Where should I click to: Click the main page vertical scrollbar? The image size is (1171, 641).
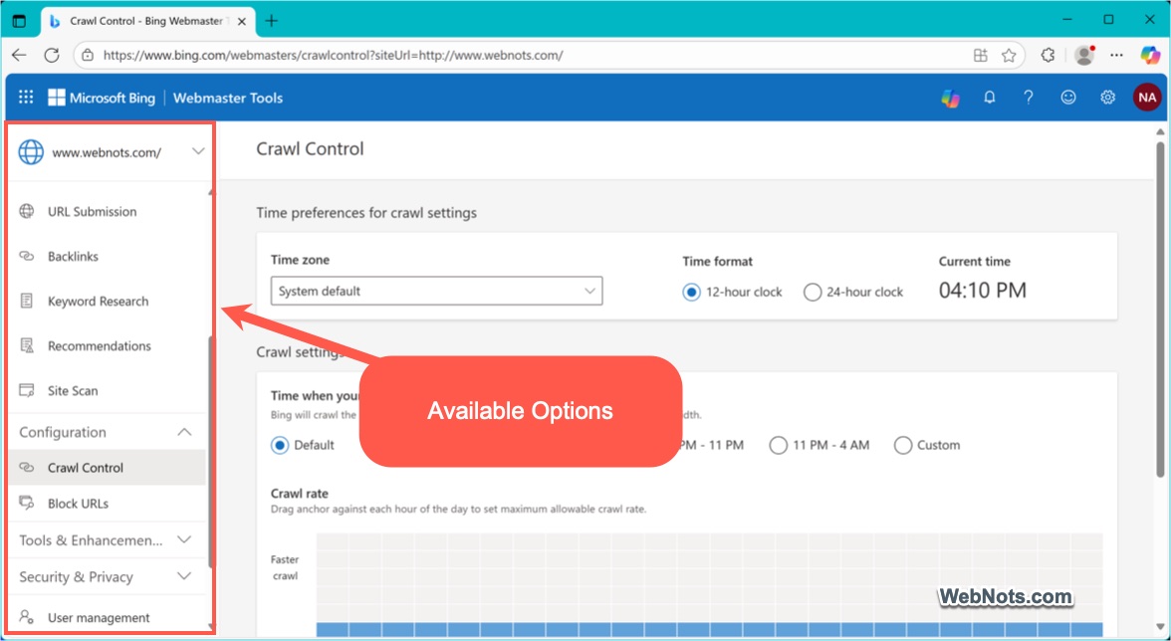tap(1160, 310)
